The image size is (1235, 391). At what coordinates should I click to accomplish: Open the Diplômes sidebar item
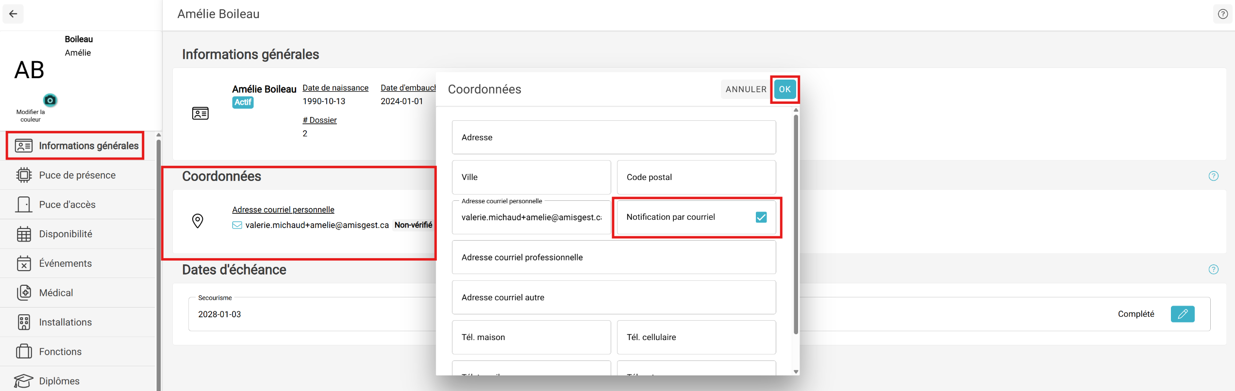point(59,381)
